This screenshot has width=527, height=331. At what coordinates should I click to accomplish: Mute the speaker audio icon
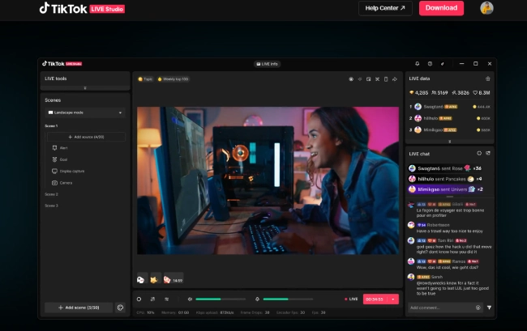click(190, 299)
